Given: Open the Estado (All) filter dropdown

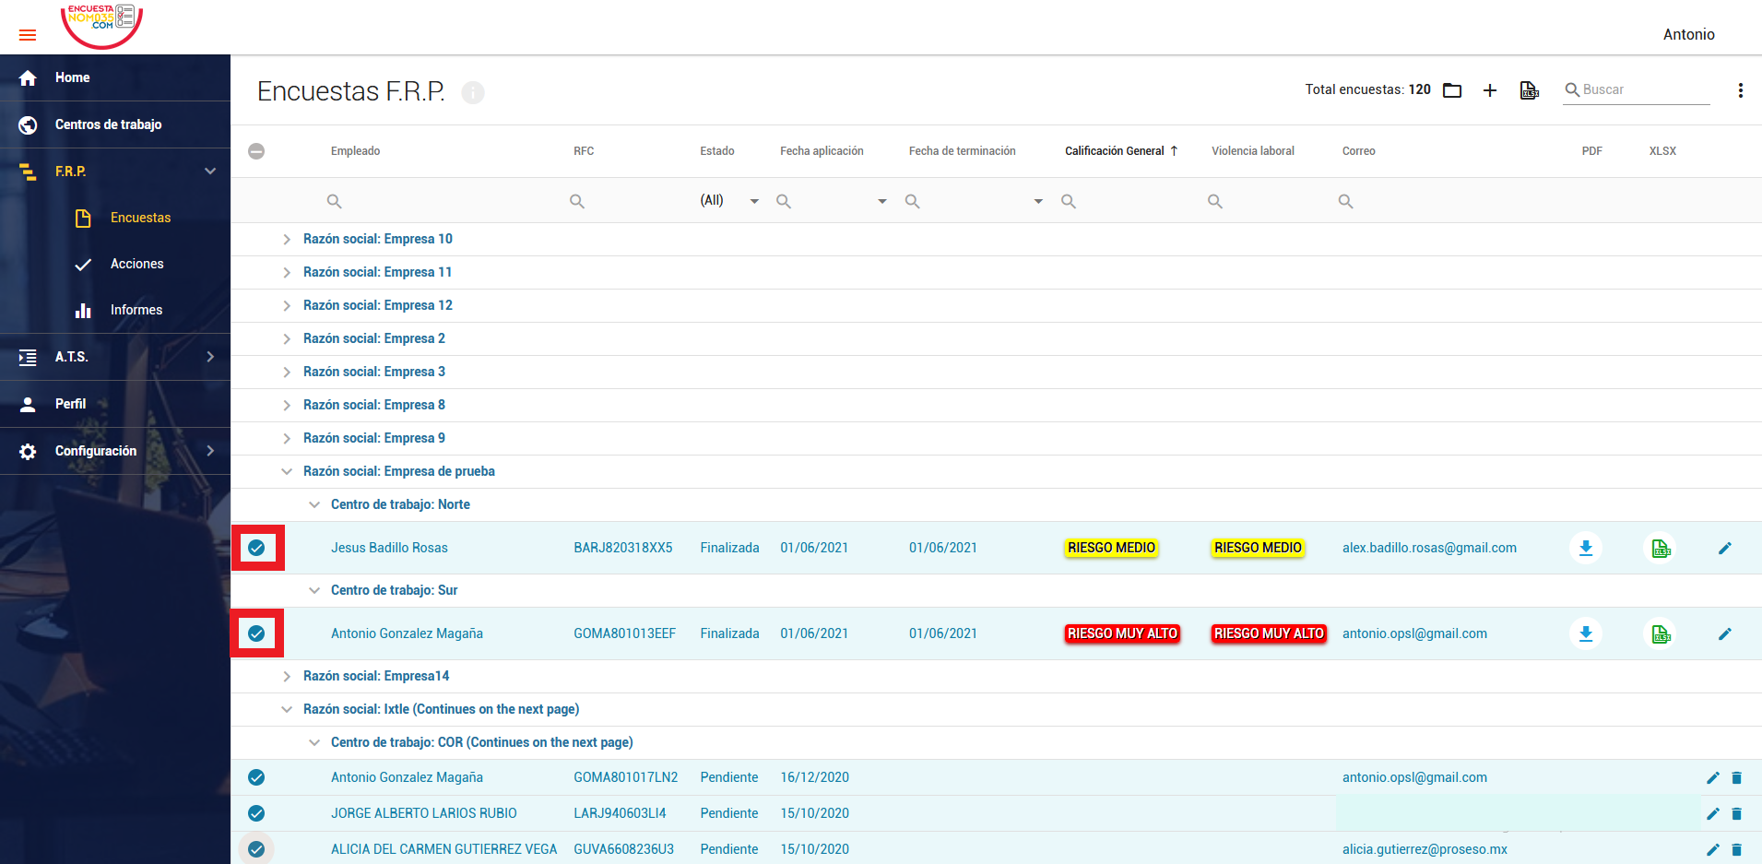Looking at the screenshot, I should point(729,200).
